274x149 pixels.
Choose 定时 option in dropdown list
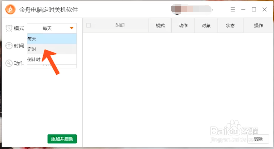click(x=52, y=49)
